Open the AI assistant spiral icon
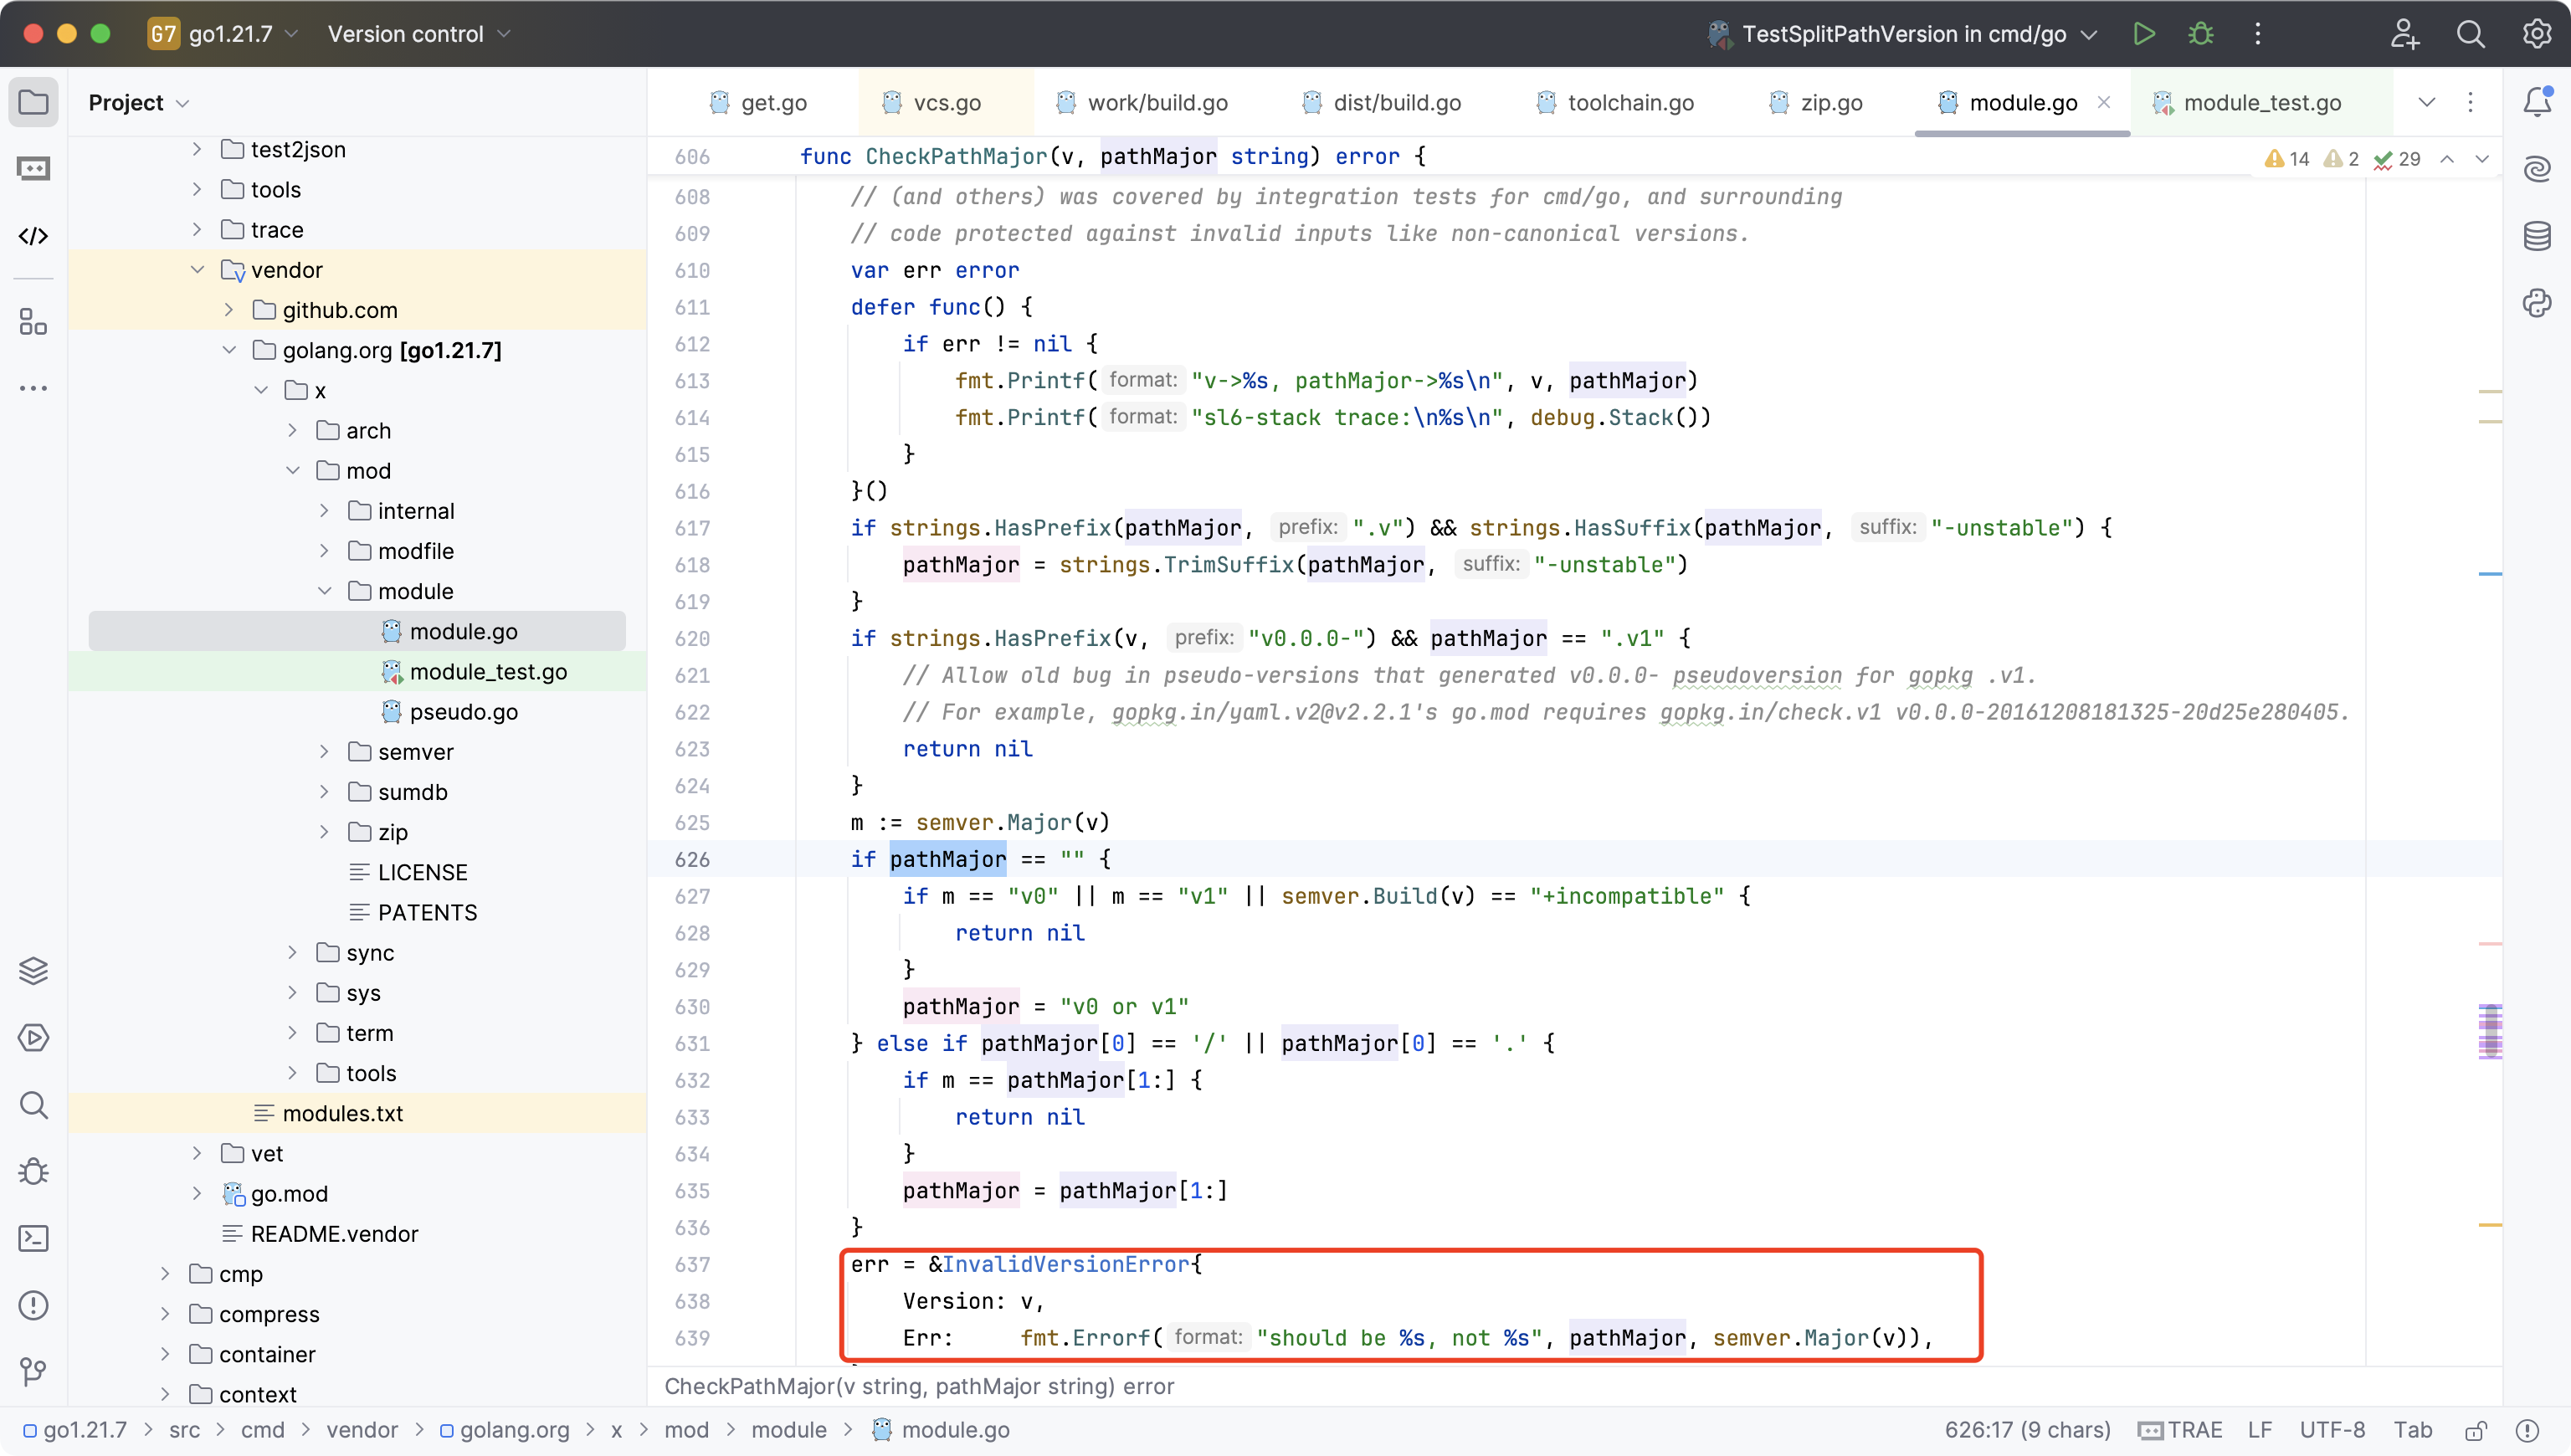 click(2537, 169)
